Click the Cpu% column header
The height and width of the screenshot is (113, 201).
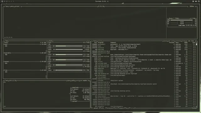click(x=194, y=43)
